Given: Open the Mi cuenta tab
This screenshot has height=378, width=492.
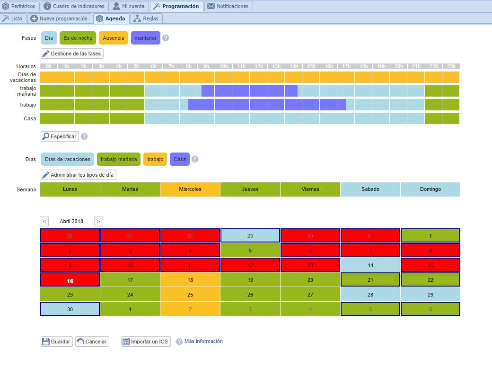Looking at the screenshot, I should coord(129,6).
